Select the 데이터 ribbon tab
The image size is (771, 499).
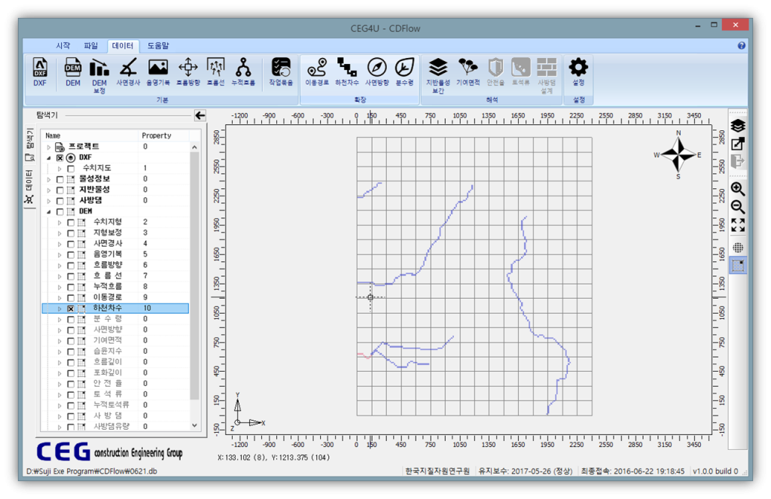[x=123, y=46]
